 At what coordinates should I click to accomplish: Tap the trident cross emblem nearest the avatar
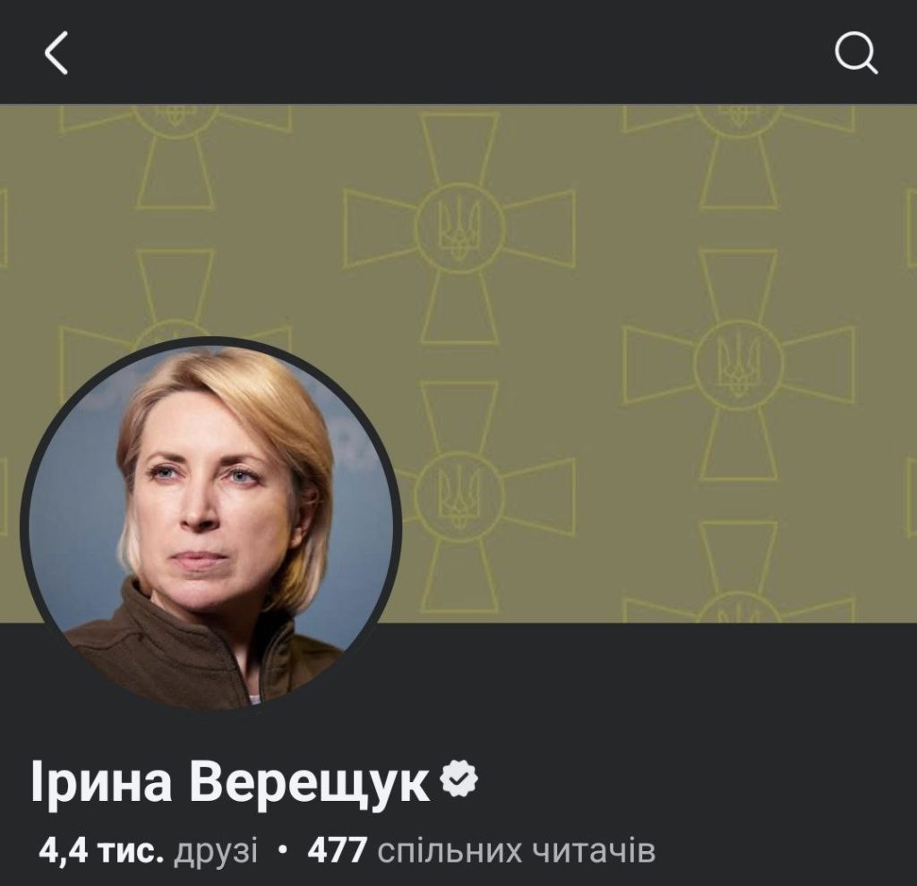point(459,496)
